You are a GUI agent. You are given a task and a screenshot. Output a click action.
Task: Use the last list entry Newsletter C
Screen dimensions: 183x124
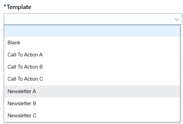point(92,116)
